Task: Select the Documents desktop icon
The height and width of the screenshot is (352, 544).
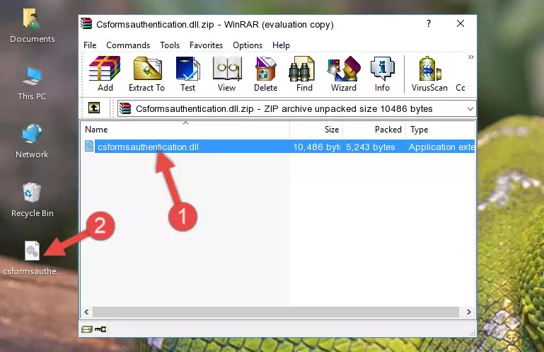Action: click(33, 26)
